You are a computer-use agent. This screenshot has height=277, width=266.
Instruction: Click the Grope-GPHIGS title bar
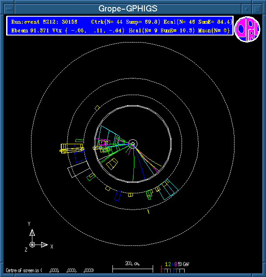click(127, 9)
